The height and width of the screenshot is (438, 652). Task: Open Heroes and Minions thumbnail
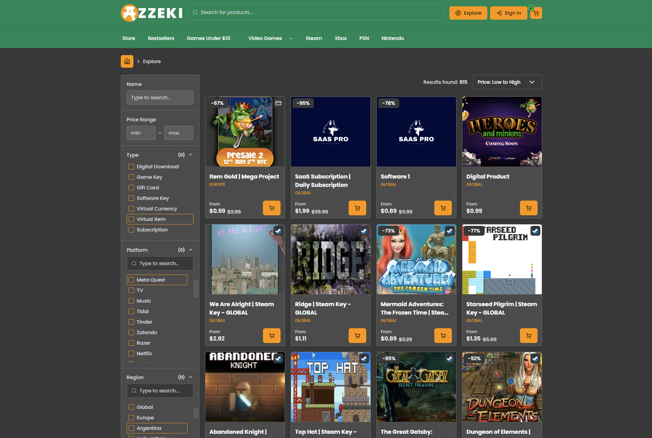(502, 132)
